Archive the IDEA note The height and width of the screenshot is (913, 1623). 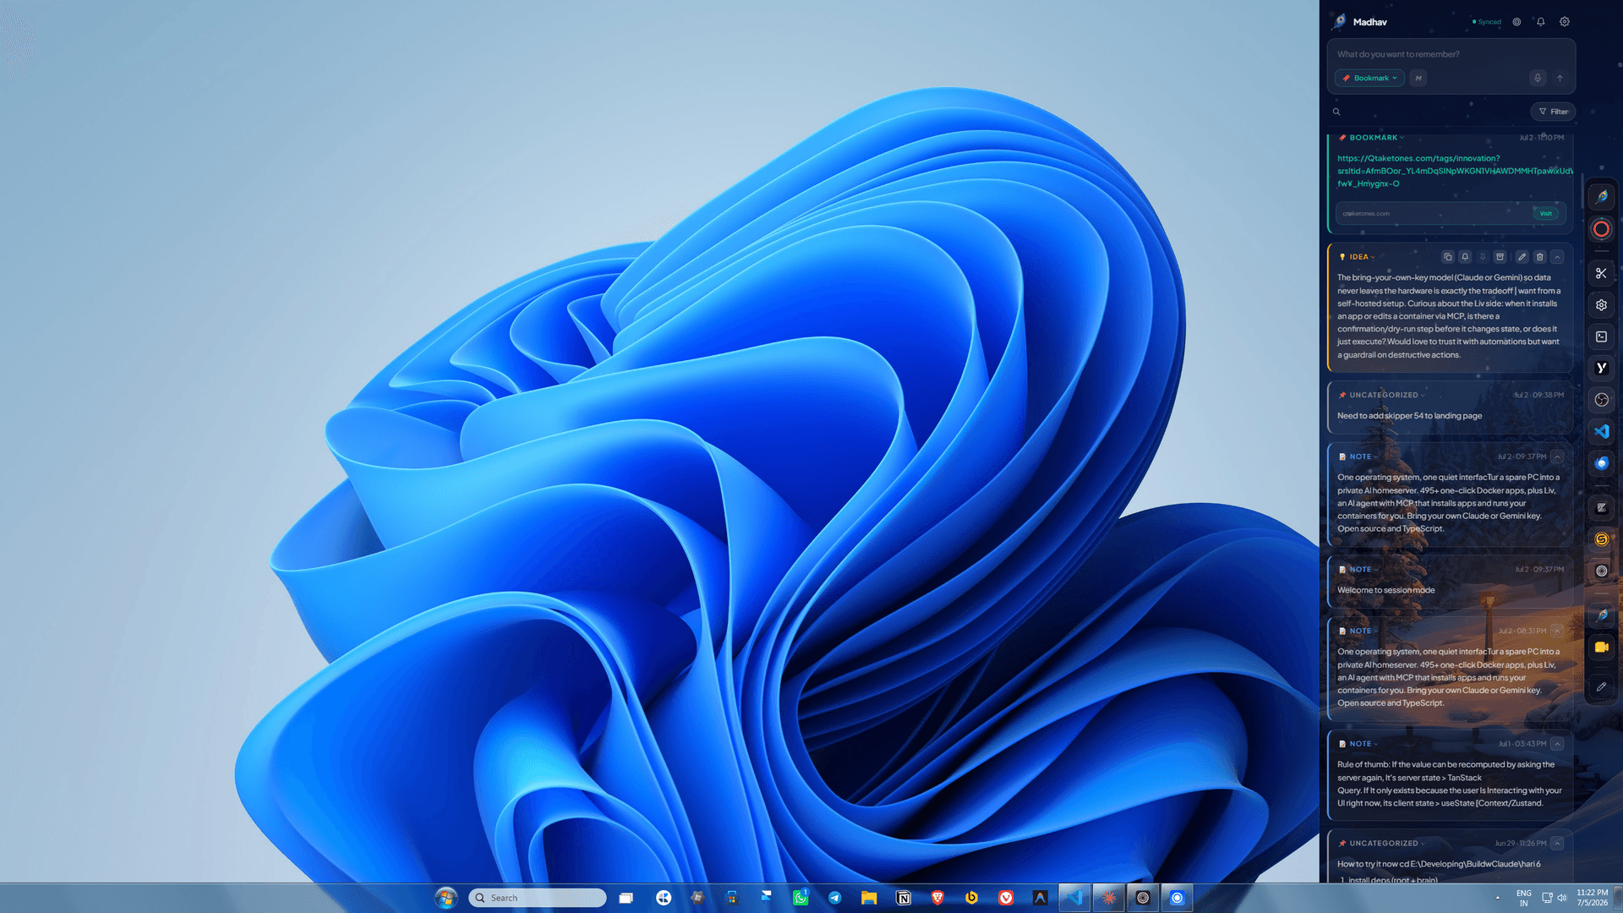[x=1500, y=257]
